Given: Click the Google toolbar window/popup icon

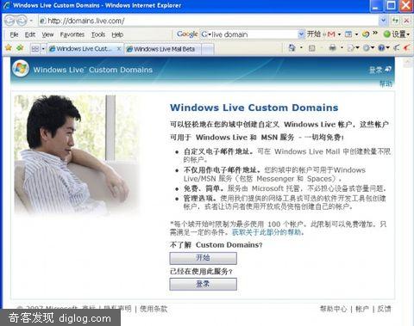Looking at the screenshot, I should click(348, 34).
